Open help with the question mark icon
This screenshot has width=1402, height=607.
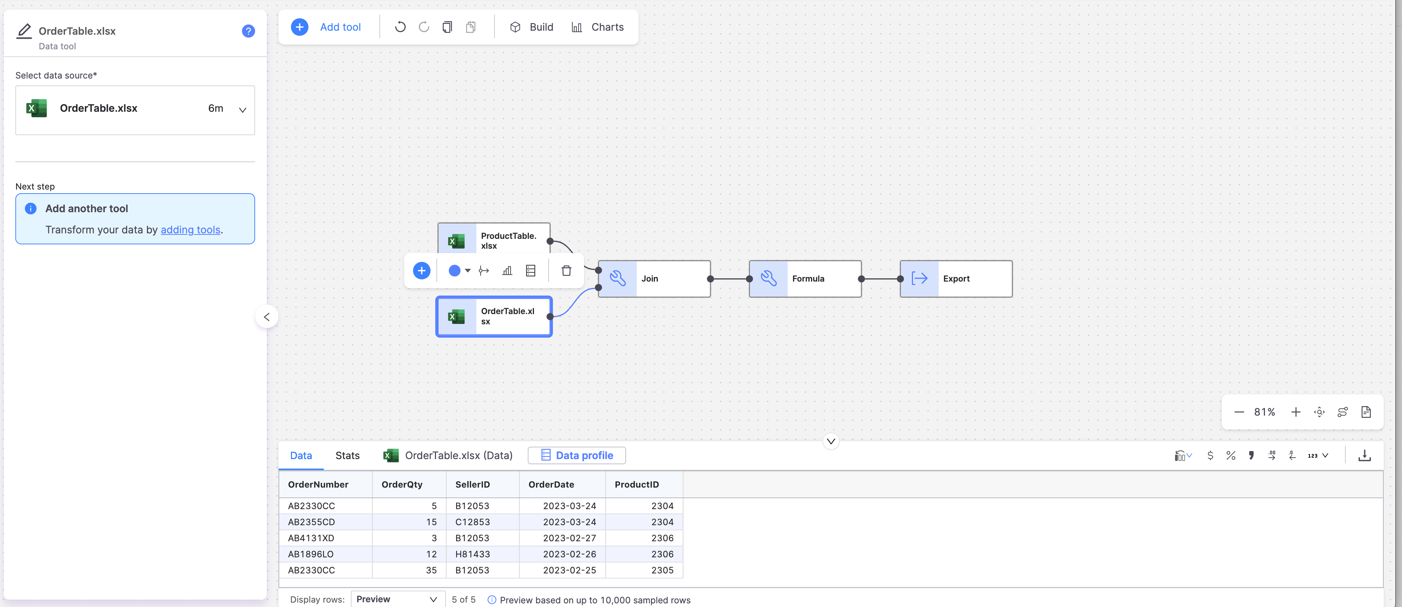click(x=248, y=31)
